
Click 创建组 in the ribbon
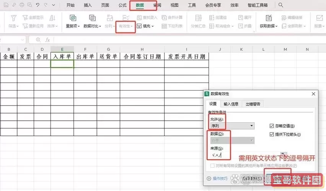[x=218, y=18]
